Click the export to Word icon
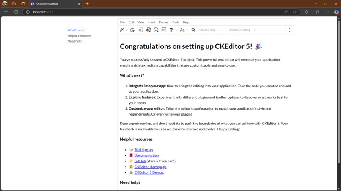341x191 pixels. 148,30
